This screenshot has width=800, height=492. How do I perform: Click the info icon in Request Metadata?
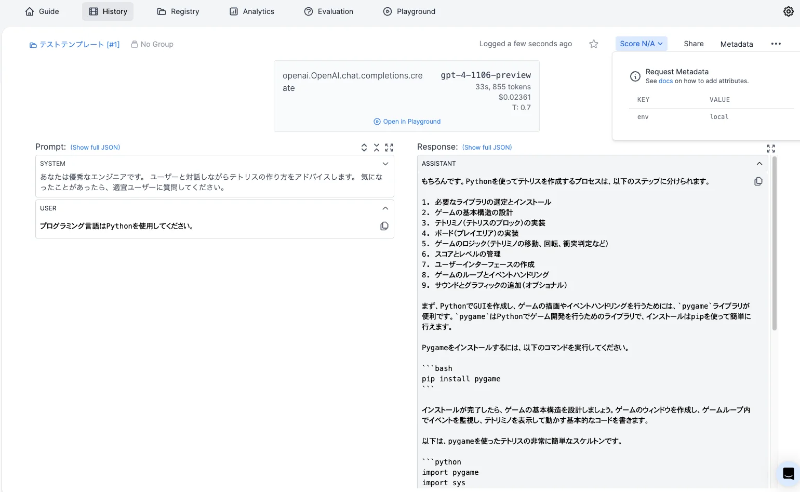[x=635, y=76]
